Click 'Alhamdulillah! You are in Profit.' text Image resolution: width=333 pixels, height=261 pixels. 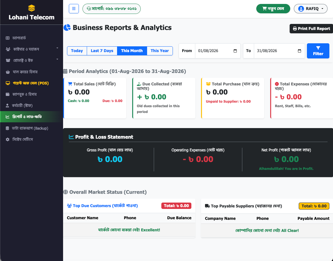coord(286,169)
